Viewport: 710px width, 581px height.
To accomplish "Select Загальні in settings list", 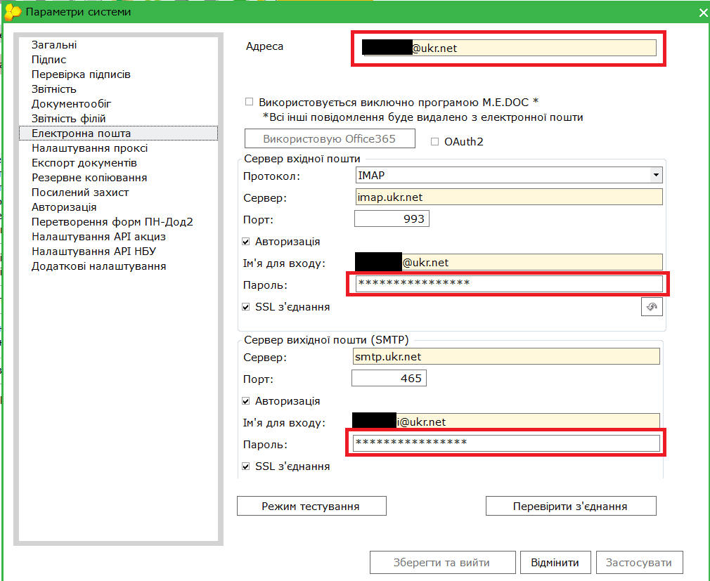I will [54, 45].
